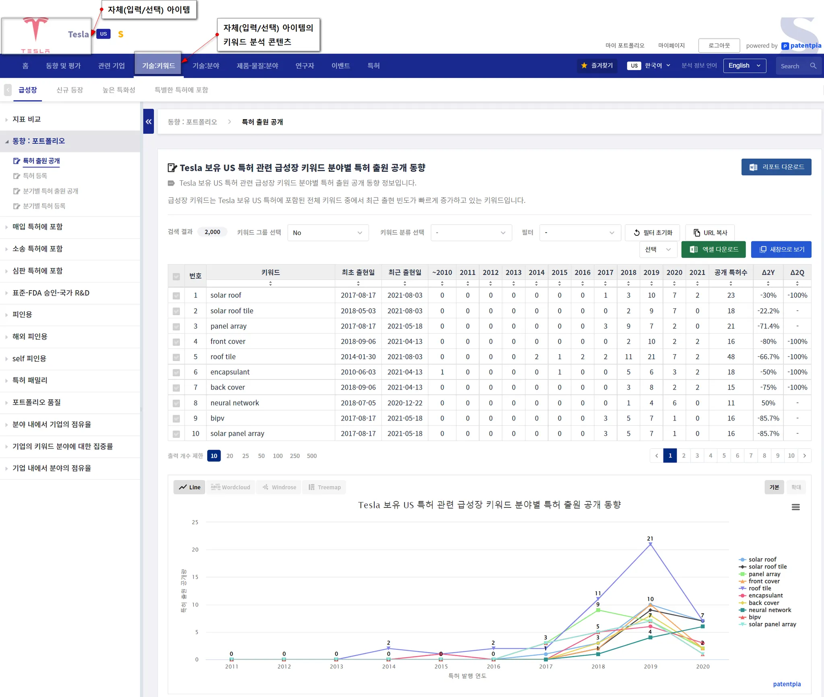Image resolution: width=824 pixels, height=697 pixels.
Task: Collapse the sidebar with double-chevron icon
Action: 148,122
